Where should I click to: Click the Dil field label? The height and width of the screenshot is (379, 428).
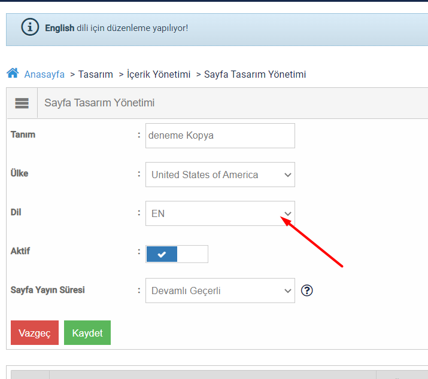pyautogui.click(x=16, y=212)
